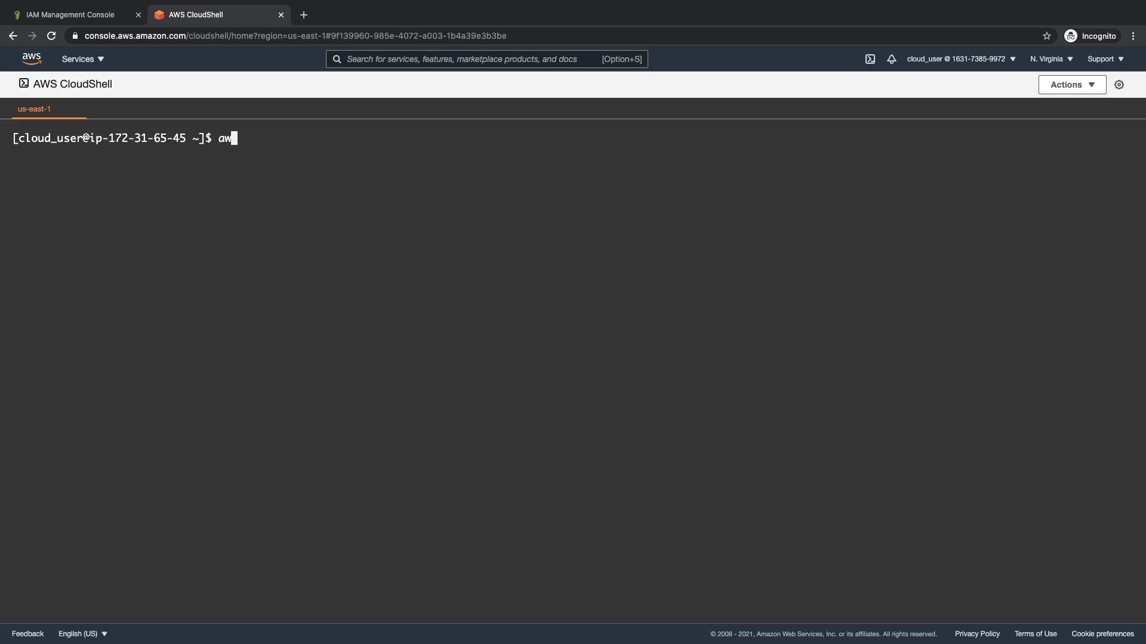Viewport: 1146px width, 644px height.
Task: Focus the AWS services search field
Action: point(472,59)
